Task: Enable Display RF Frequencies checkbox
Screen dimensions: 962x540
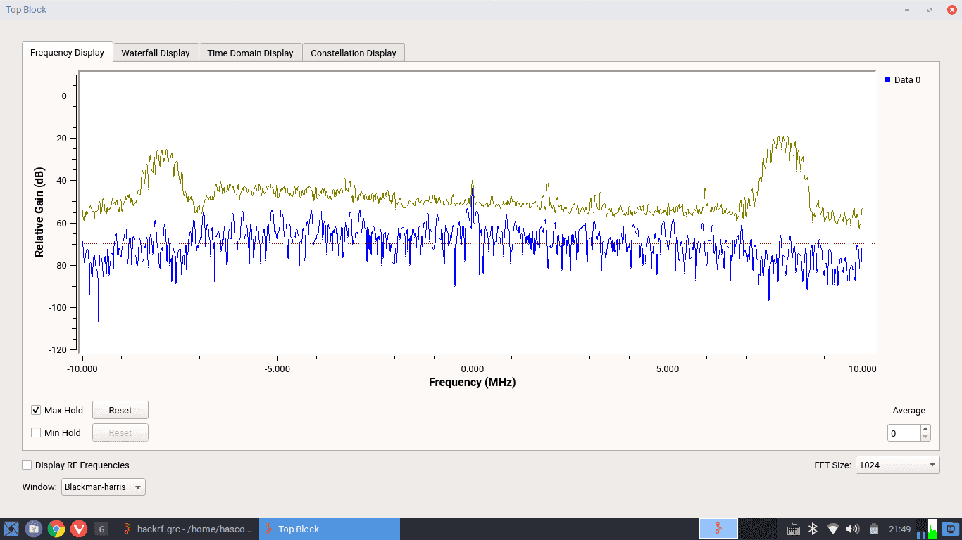Action: coord(27,465)
